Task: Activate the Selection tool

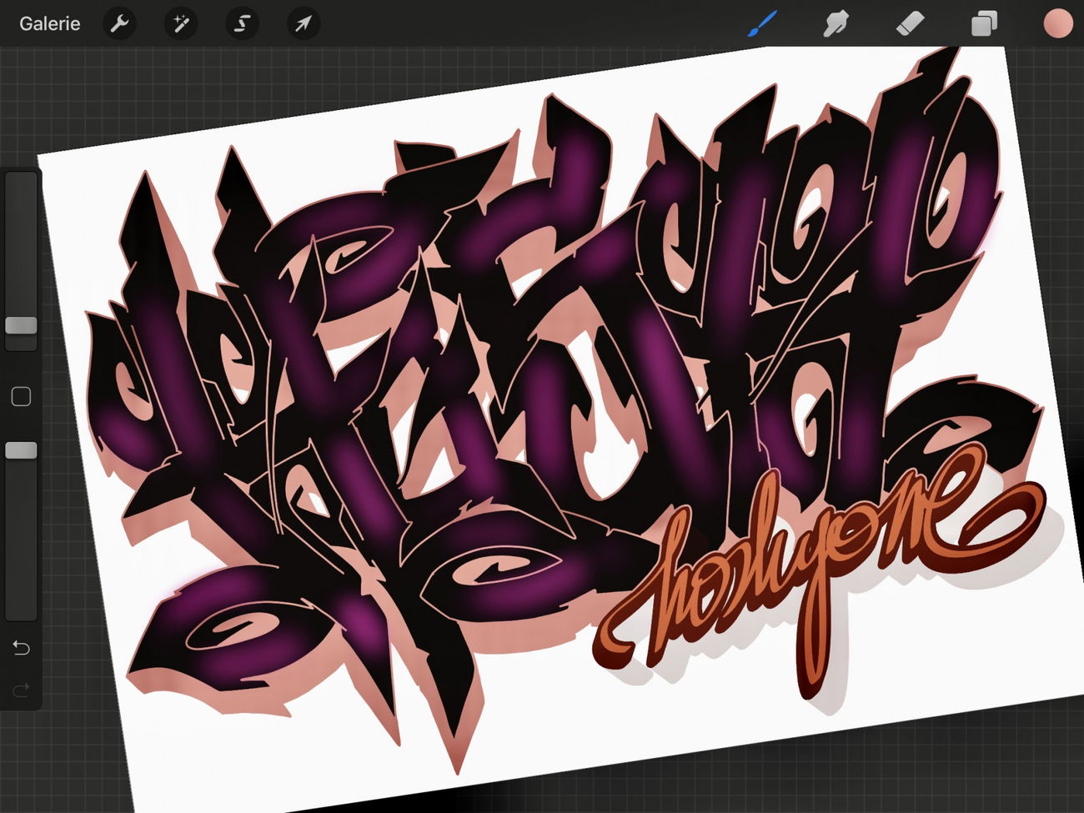Action: tap(241, 24)
